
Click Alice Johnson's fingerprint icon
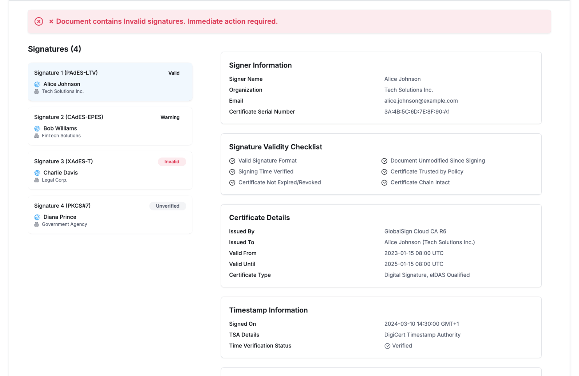(37, 84)
